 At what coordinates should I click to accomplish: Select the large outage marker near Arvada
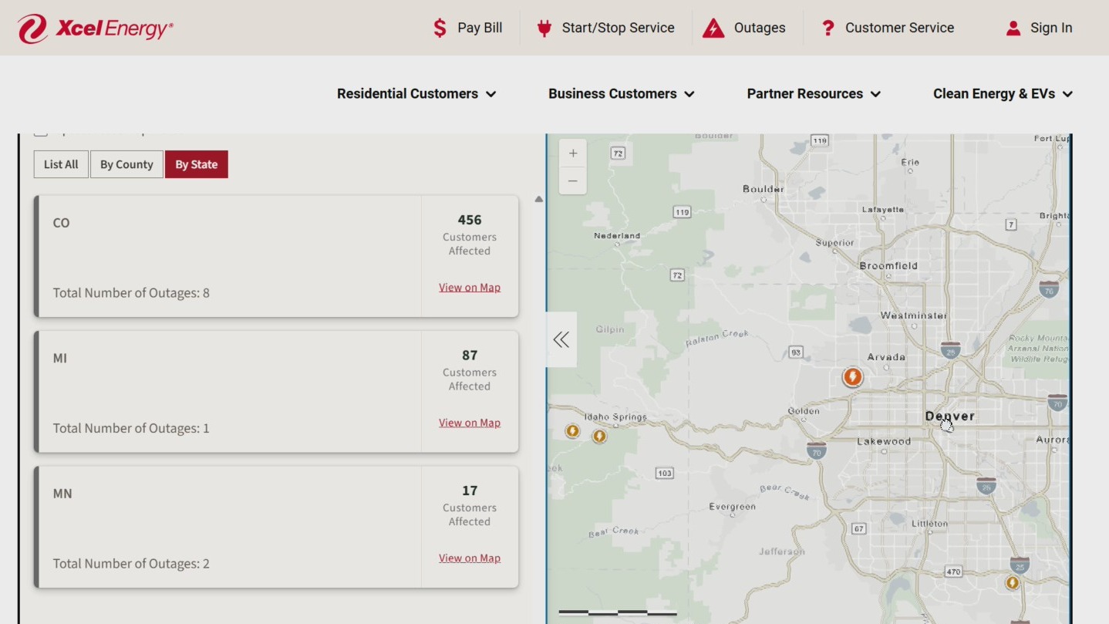click(852, 377)
